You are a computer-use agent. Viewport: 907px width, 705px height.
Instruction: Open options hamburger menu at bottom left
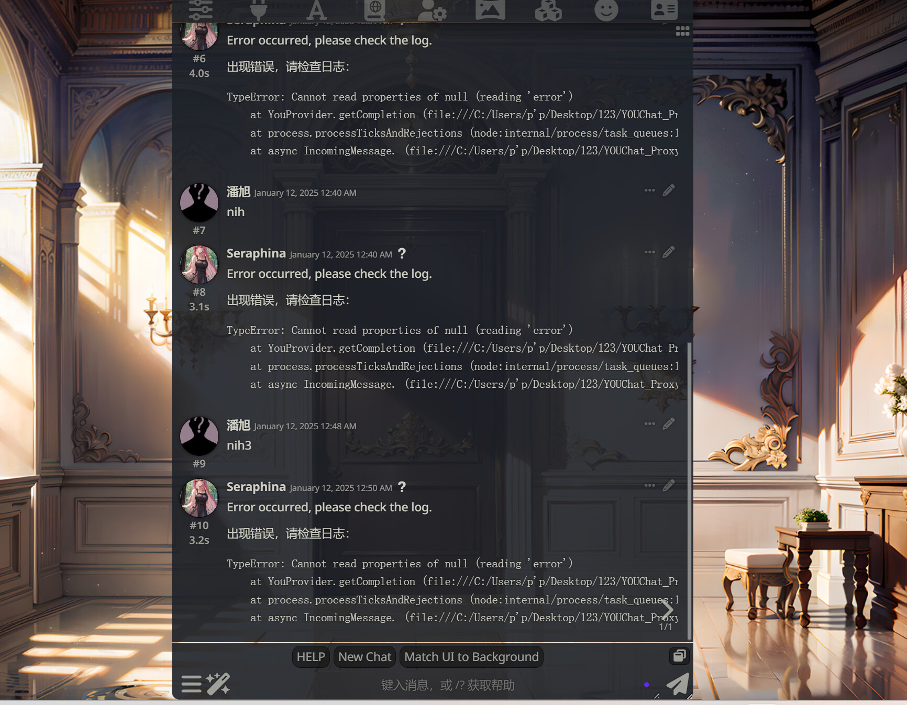pos(191,684)
